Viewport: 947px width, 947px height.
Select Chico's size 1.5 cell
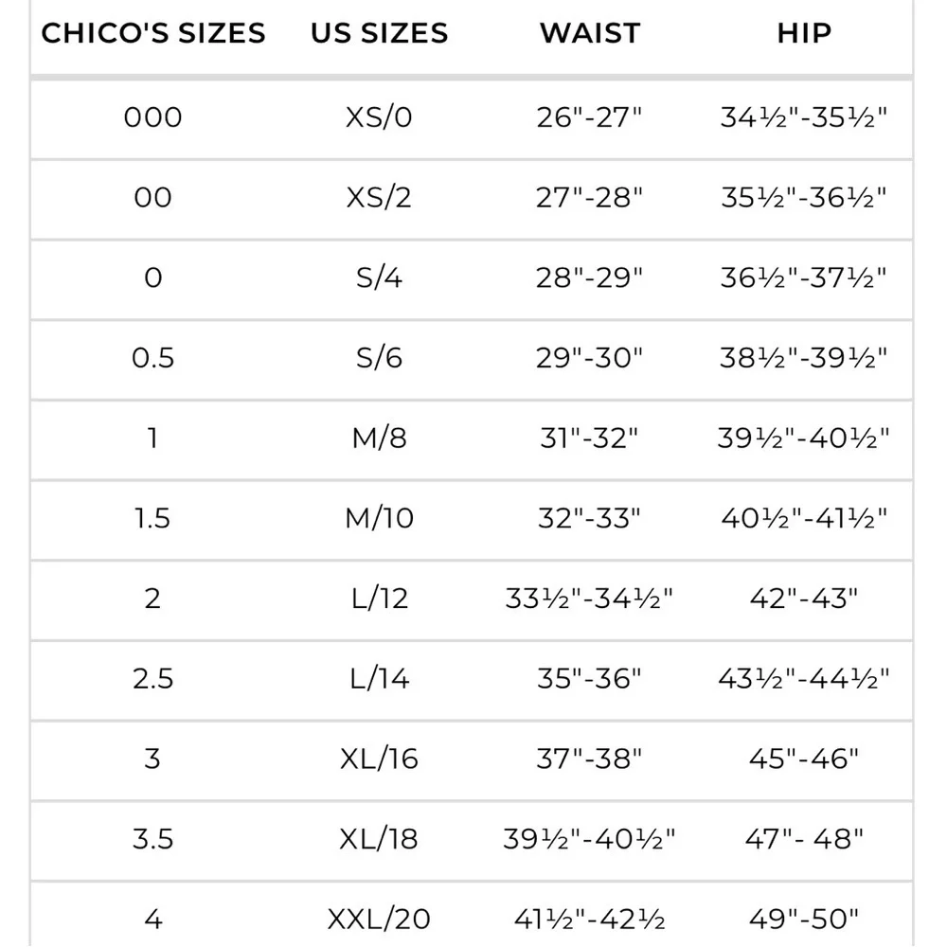pyautogui.click(x=152, y=518)
